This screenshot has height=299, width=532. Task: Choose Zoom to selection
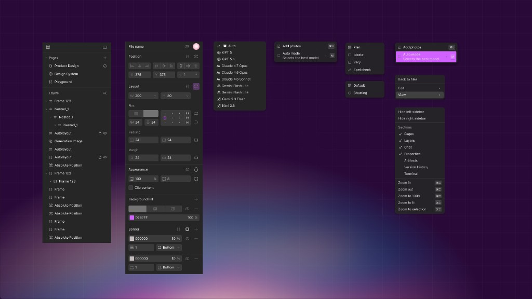[420, 210]
